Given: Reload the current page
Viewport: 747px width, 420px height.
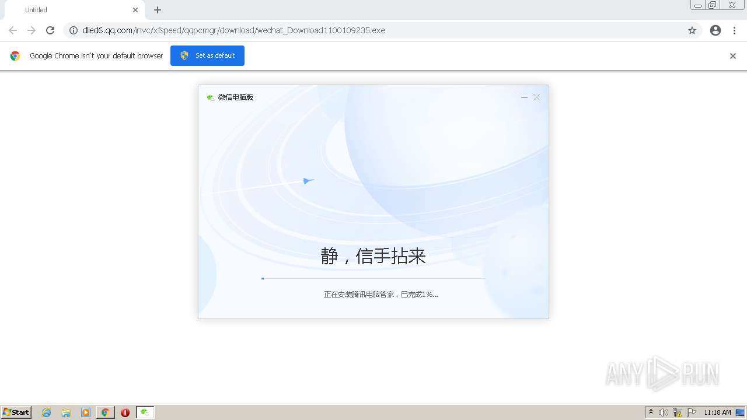Looking at the screenshot, I should (50, 30).
